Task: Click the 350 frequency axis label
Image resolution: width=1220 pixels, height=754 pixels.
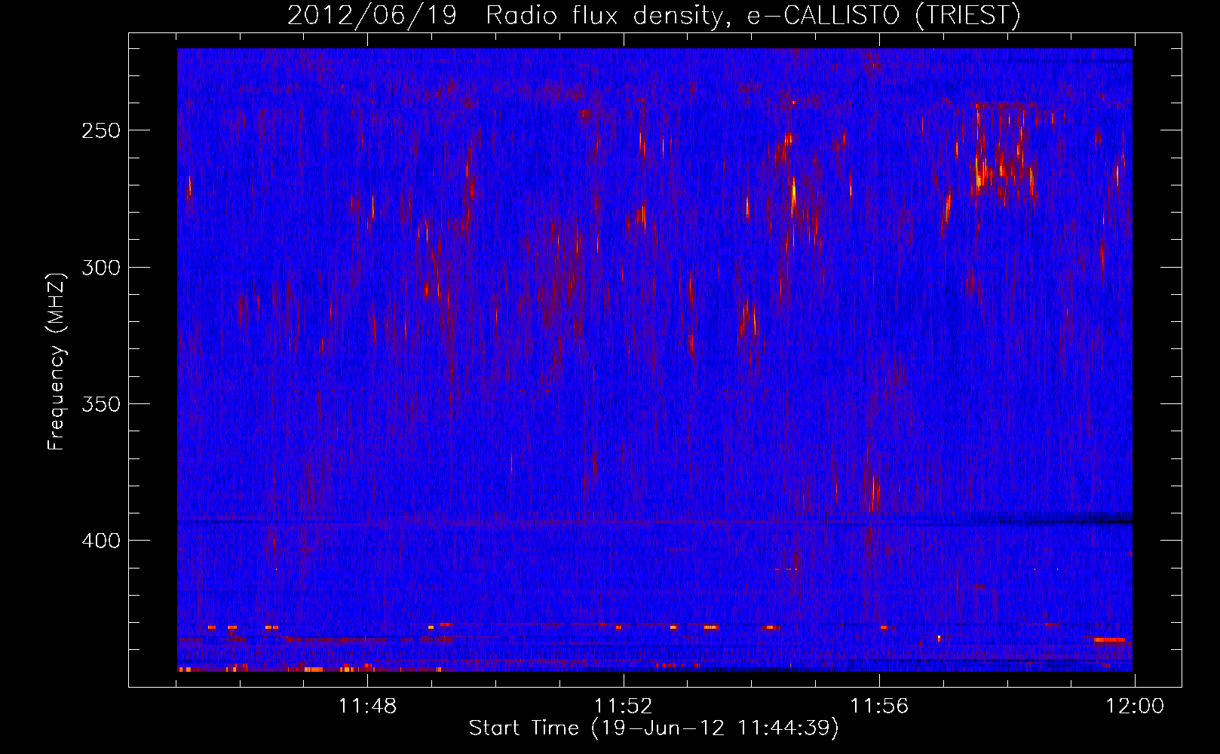Action: [x=101, y=404]
